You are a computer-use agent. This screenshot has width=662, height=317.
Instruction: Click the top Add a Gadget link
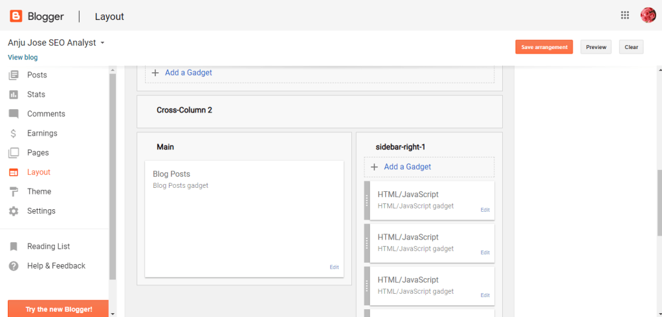click(x=188, y=72)
